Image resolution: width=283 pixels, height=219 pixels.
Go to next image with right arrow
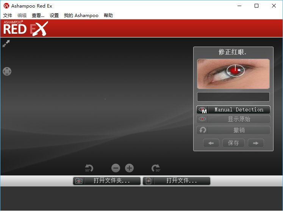pos(256,143)
